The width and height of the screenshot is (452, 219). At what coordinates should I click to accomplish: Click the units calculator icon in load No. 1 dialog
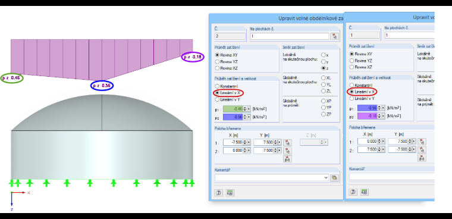coord(365,192)
